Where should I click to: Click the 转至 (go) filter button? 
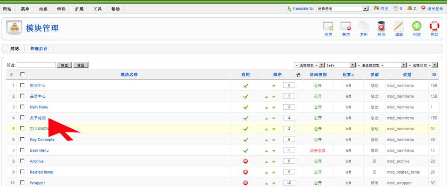pyautogui.click(x=64, y=65)
